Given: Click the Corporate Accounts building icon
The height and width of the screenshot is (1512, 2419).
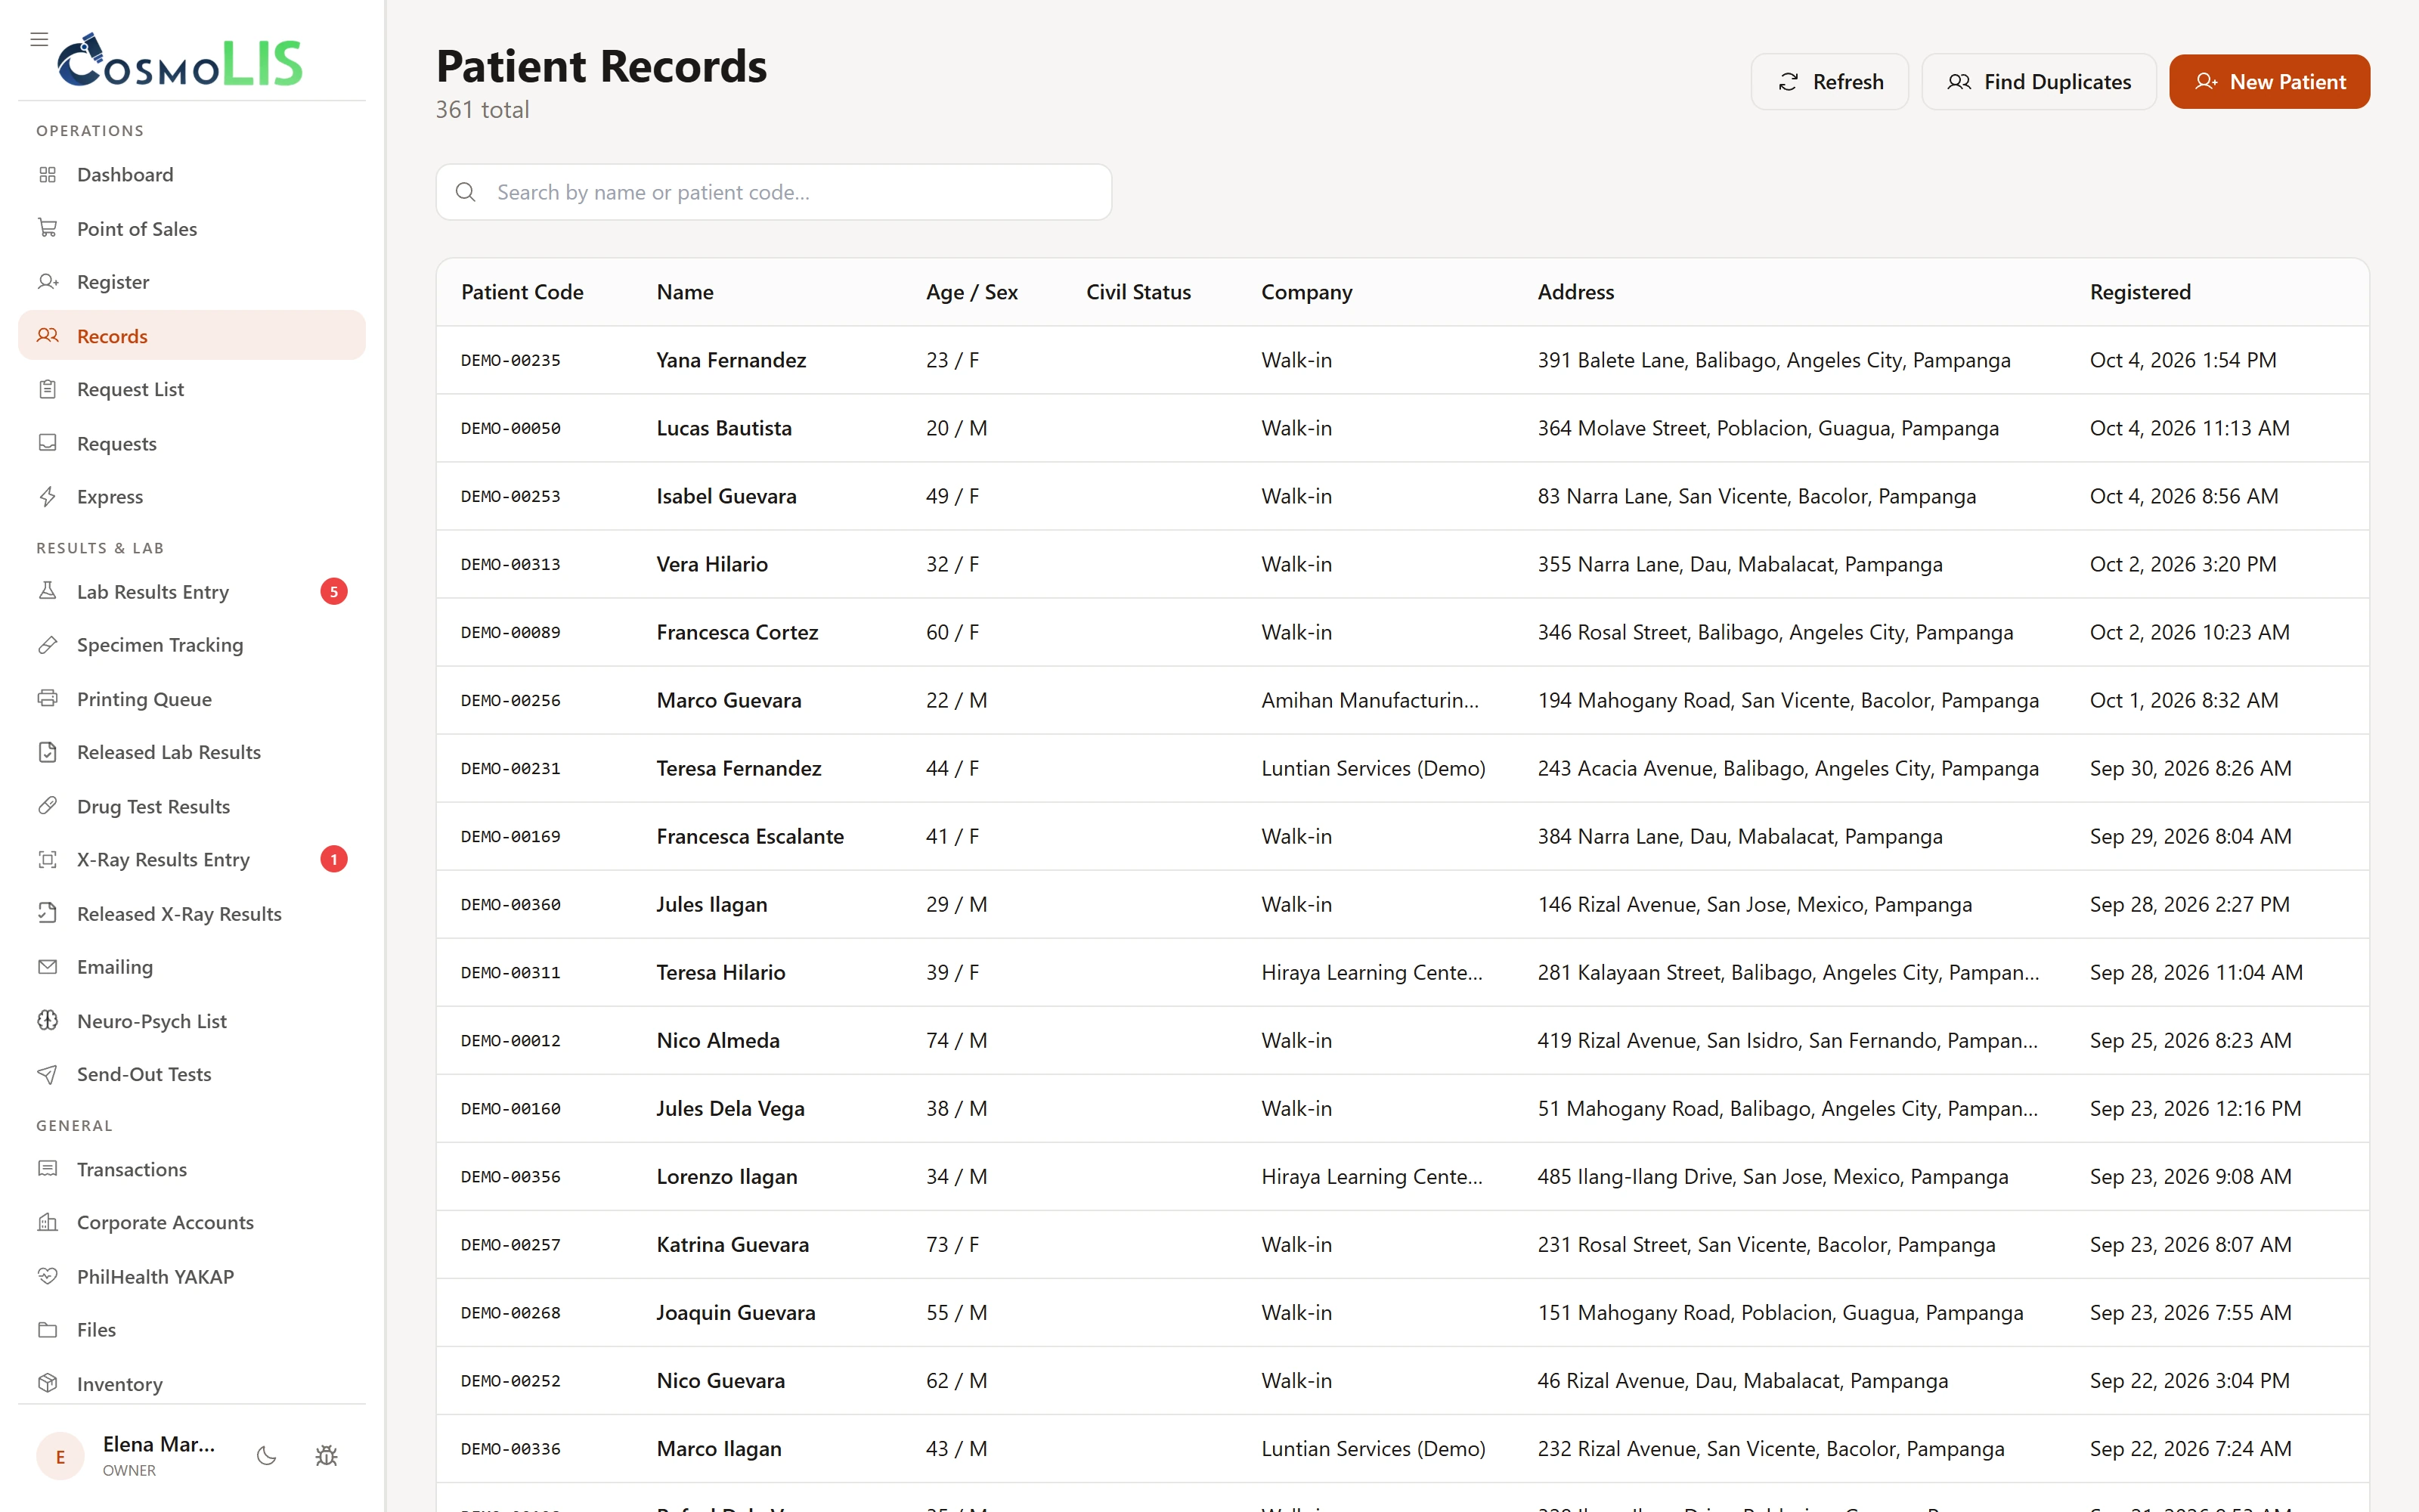Looking at the screenshot, I should tap(47, 1222).
